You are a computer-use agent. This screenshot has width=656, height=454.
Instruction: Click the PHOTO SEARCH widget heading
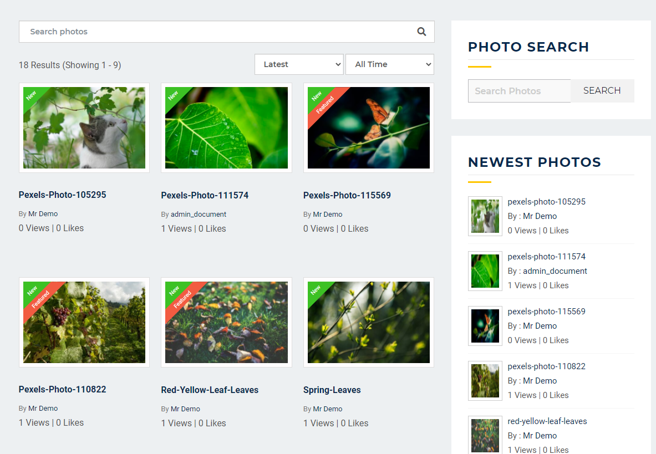pos(528,47)
